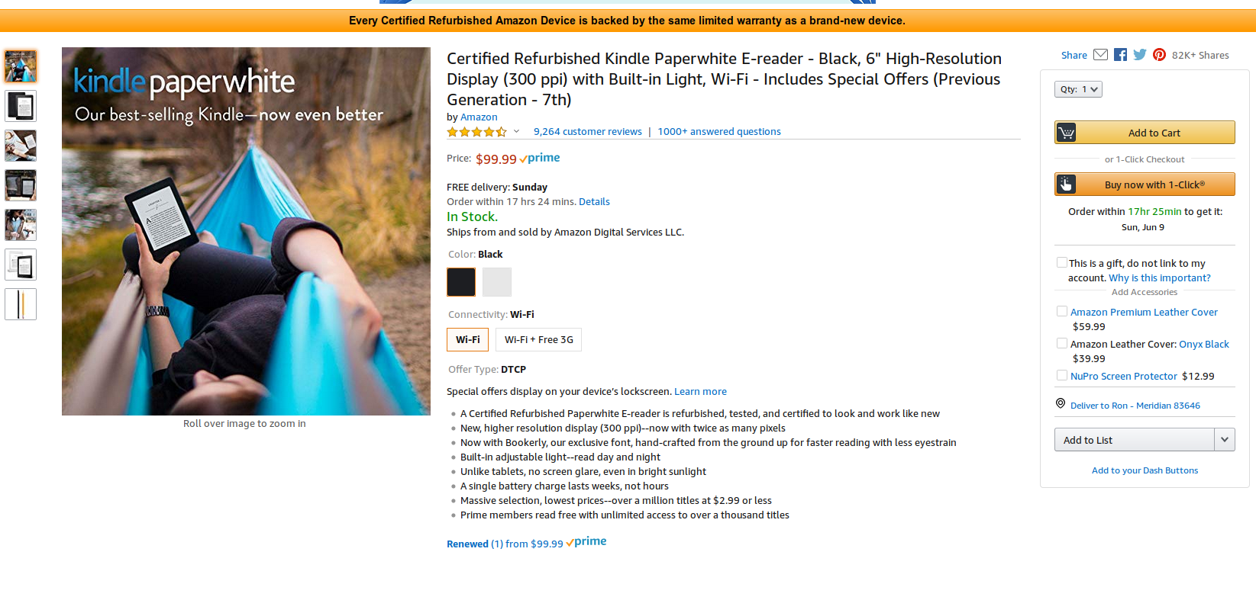Image resolution: width=1256 pixels, height=600 pixels.
Task: Expand the star rating breakdown chevron
Action: tap(516, 131)
